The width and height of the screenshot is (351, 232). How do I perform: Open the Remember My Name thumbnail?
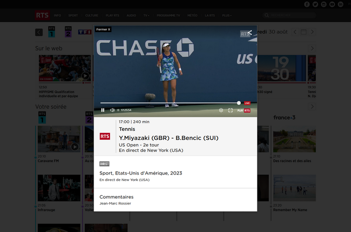point(294,188)
